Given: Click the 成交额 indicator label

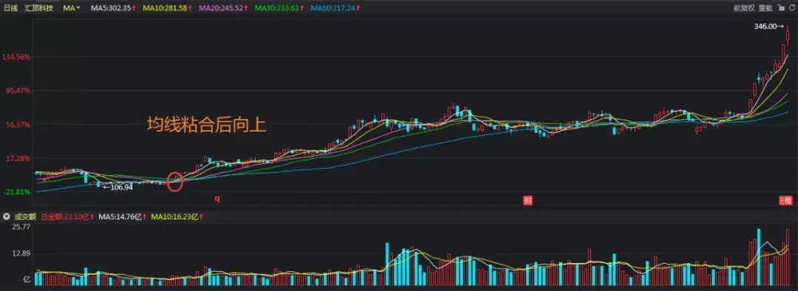Looking at the screenshot, I should click(x=24, y=216).
